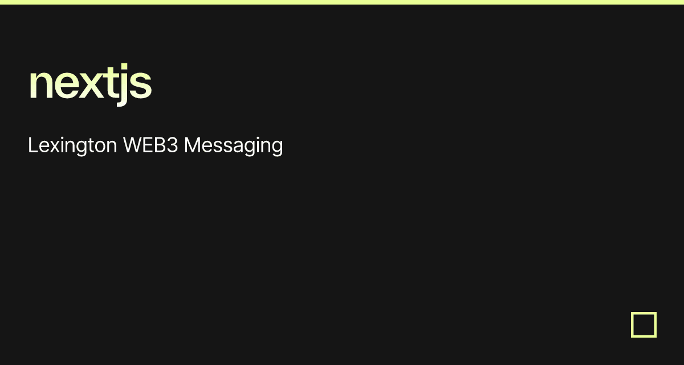
Task: Click the final 'g' in Messaging
Action: coord(277,148)
